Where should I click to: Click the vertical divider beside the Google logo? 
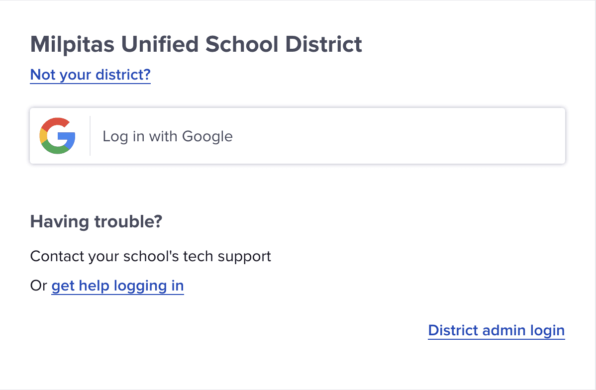coord(90,136)
